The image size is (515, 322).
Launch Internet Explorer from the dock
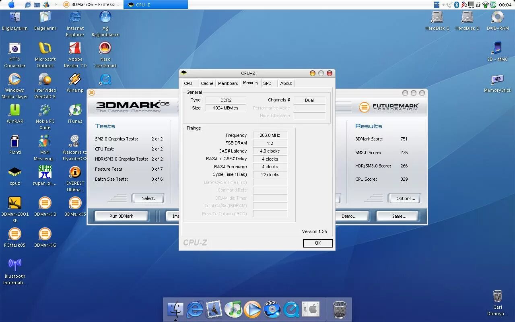click(195, 310)
